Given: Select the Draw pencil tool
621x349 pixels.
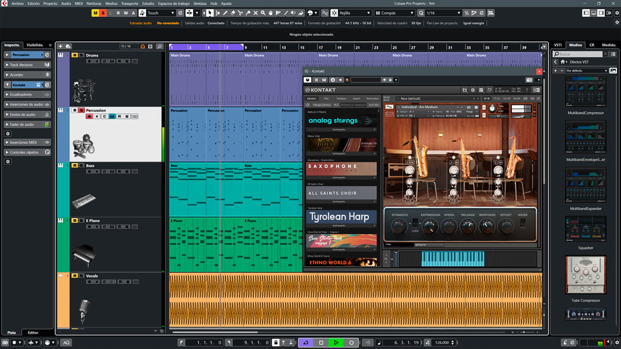Looking at the screenshot, I should pyautogui.click(x=225, y=13).
